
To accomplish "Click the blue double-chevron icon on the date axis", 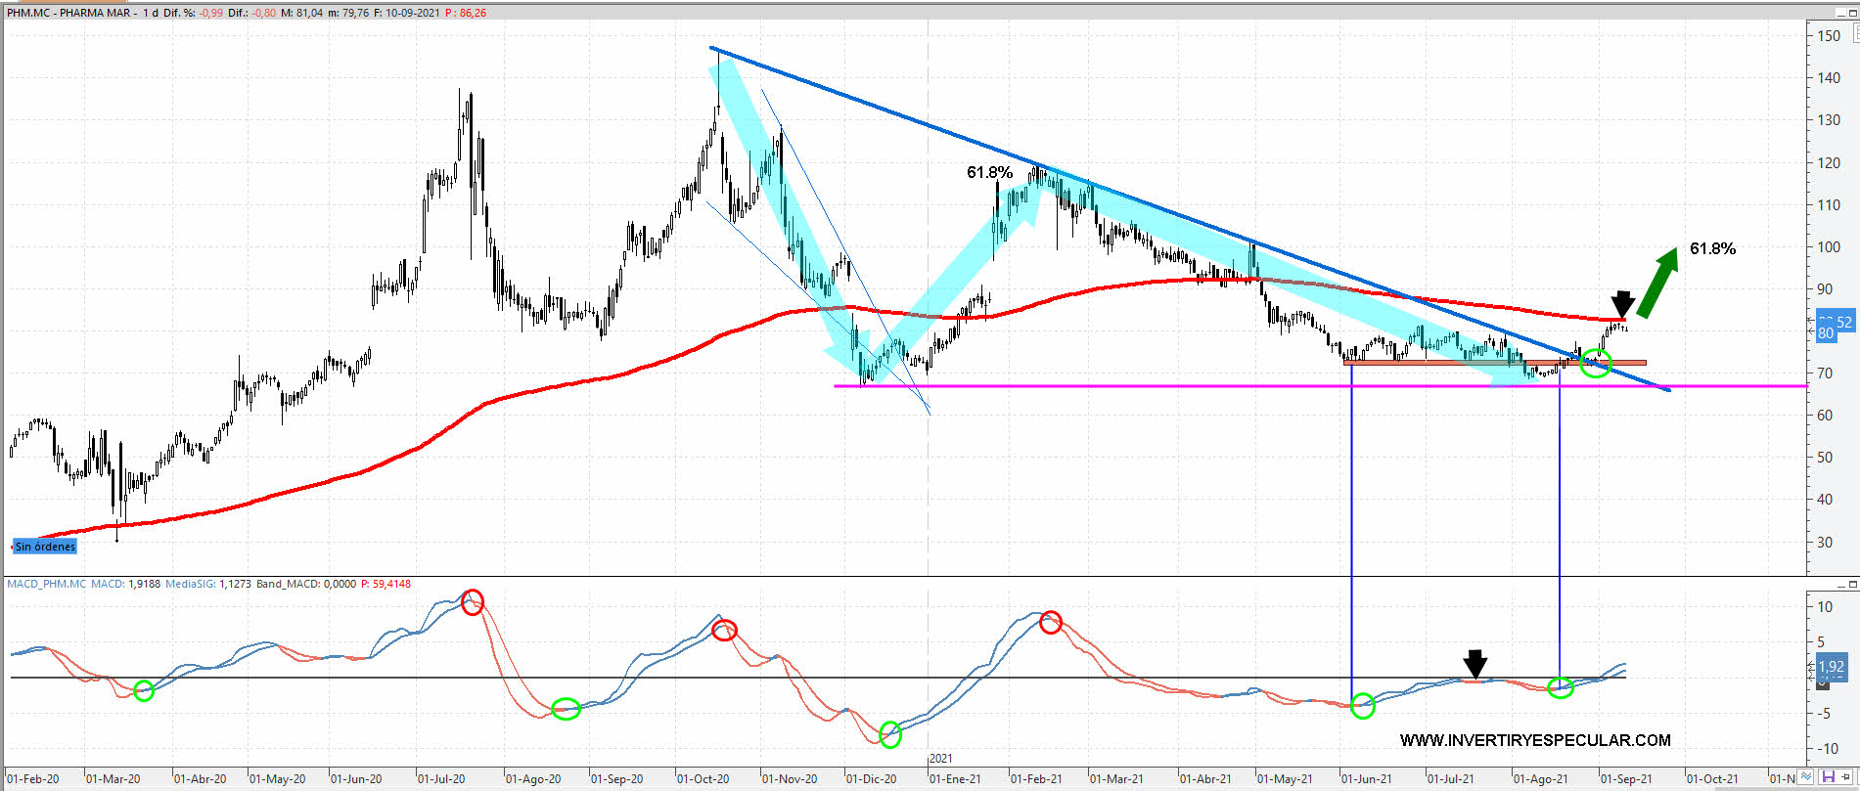I will [1807, 778].
